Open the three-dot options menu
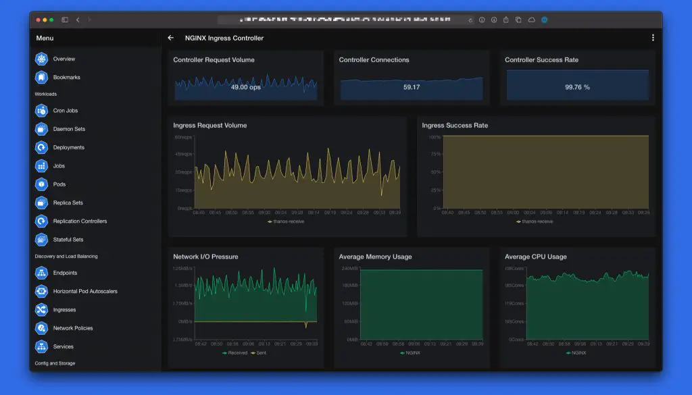 pos(653,38)
